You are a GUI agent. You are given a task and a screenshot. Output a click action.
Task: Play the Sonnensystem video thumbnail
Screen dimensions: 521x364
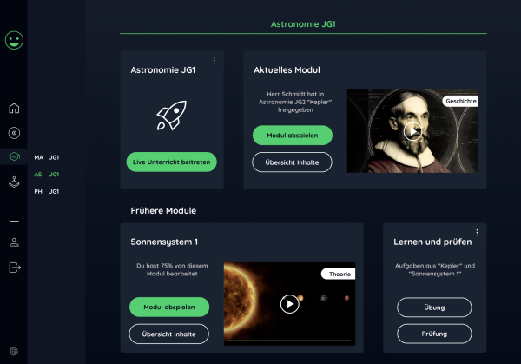[289, 304]
